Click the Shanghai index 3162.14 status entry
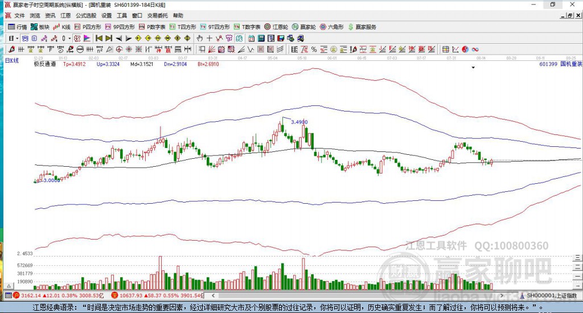The height and width of the screenshot is (313, 583). click(x=59, y=295)
